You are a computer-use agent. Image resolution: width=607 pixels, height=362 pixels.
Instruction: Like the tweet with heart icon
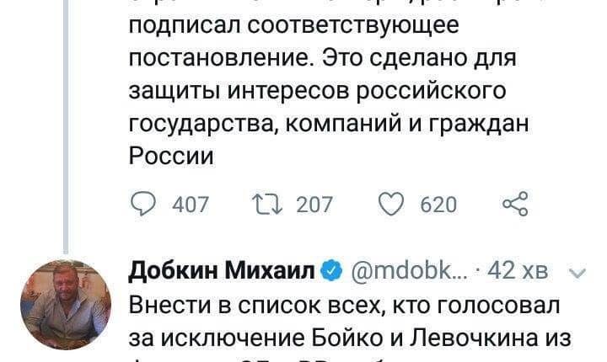[x=391, y=204]
